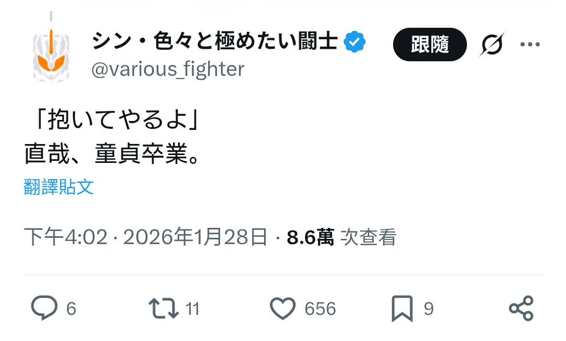Open the three-dot more options menu
The width and height of the screenshot is (566, 341).
529,45
